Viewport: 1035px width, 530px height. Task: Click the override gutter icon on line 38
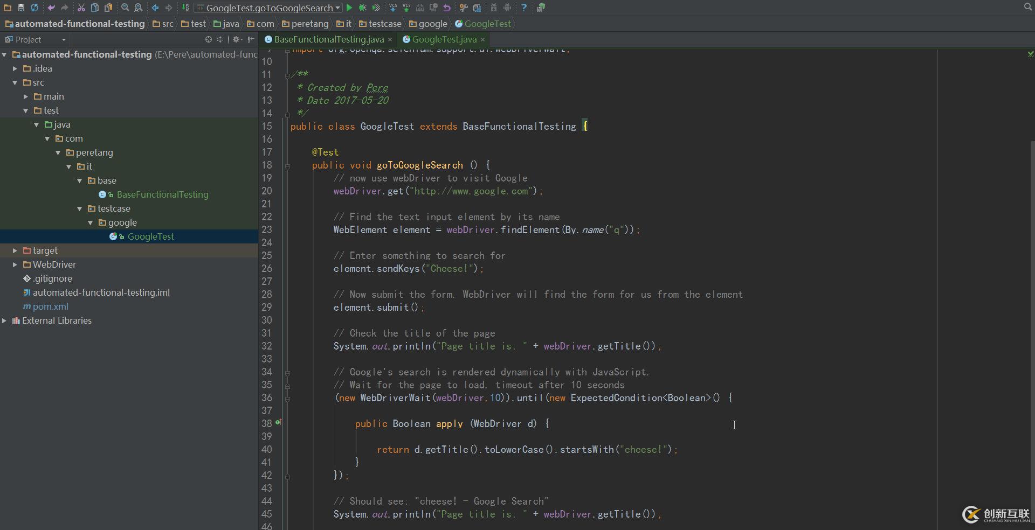(x=279, y=422)
